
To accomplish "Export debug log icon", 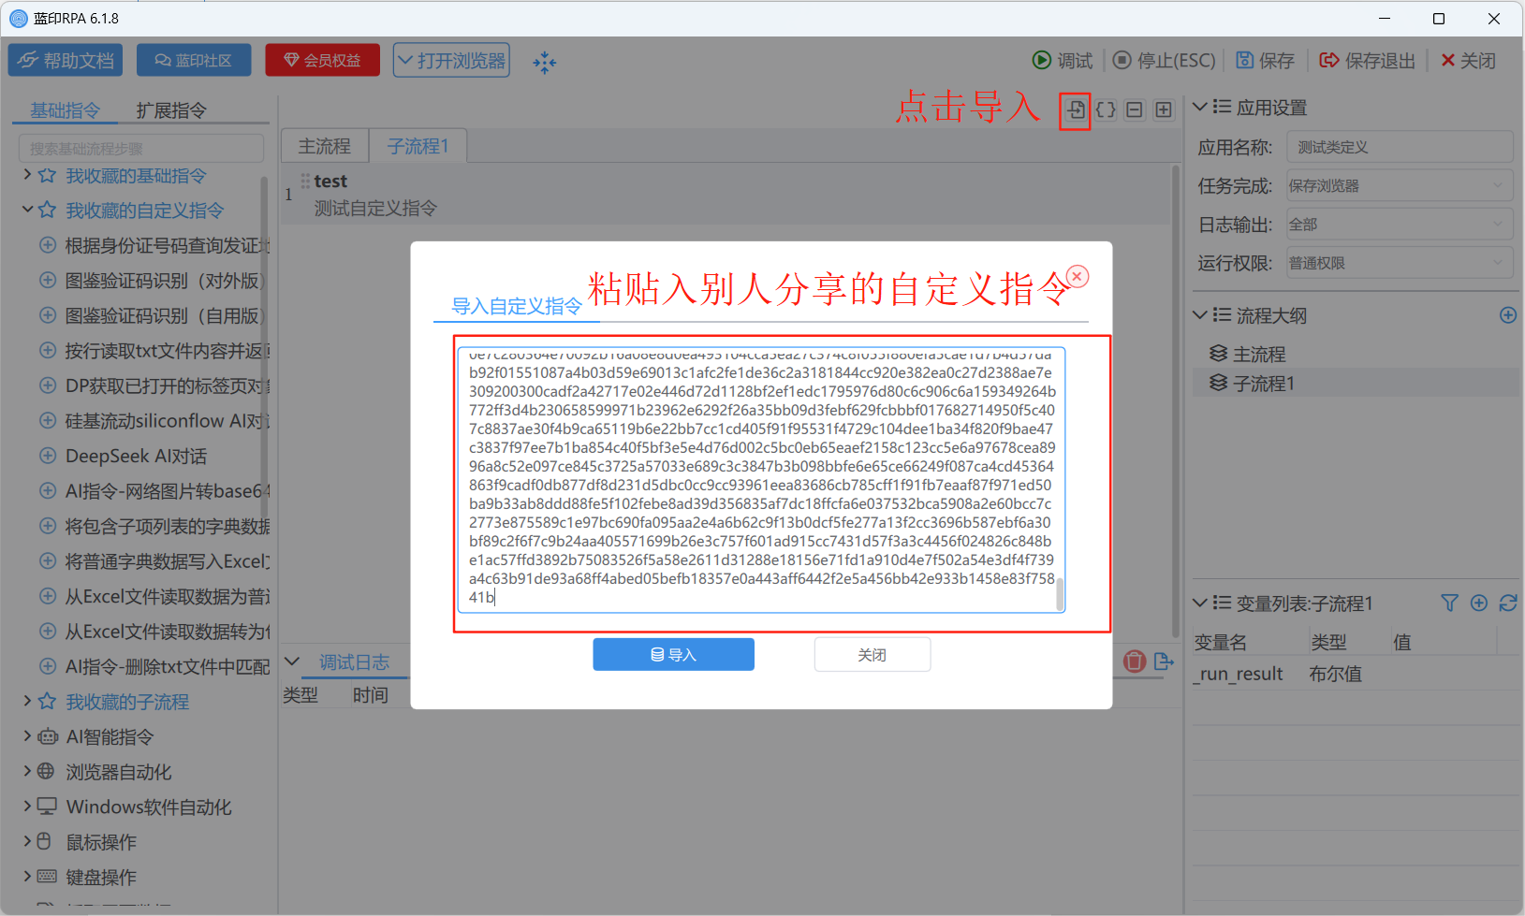I will coord(1164,662).
